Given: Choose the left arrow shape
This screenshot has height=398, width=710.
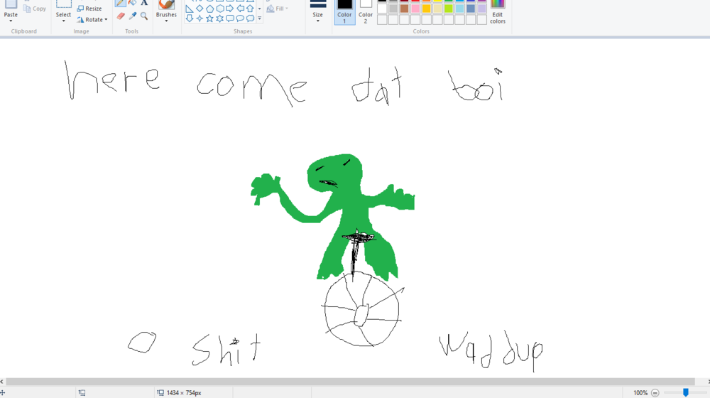Looking at the screenshot, I should coord(240,9).
